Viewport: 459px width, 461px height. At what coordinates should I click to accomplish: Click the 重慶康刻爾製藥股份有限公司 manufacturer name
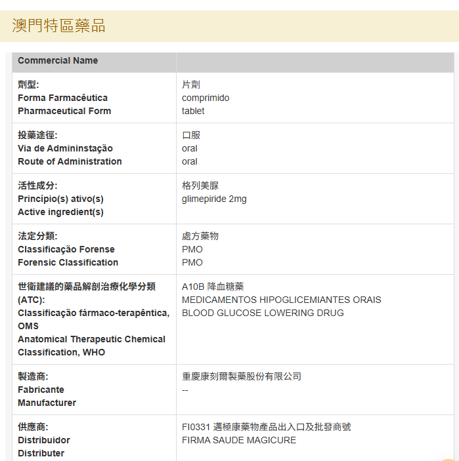pos(242,376)
